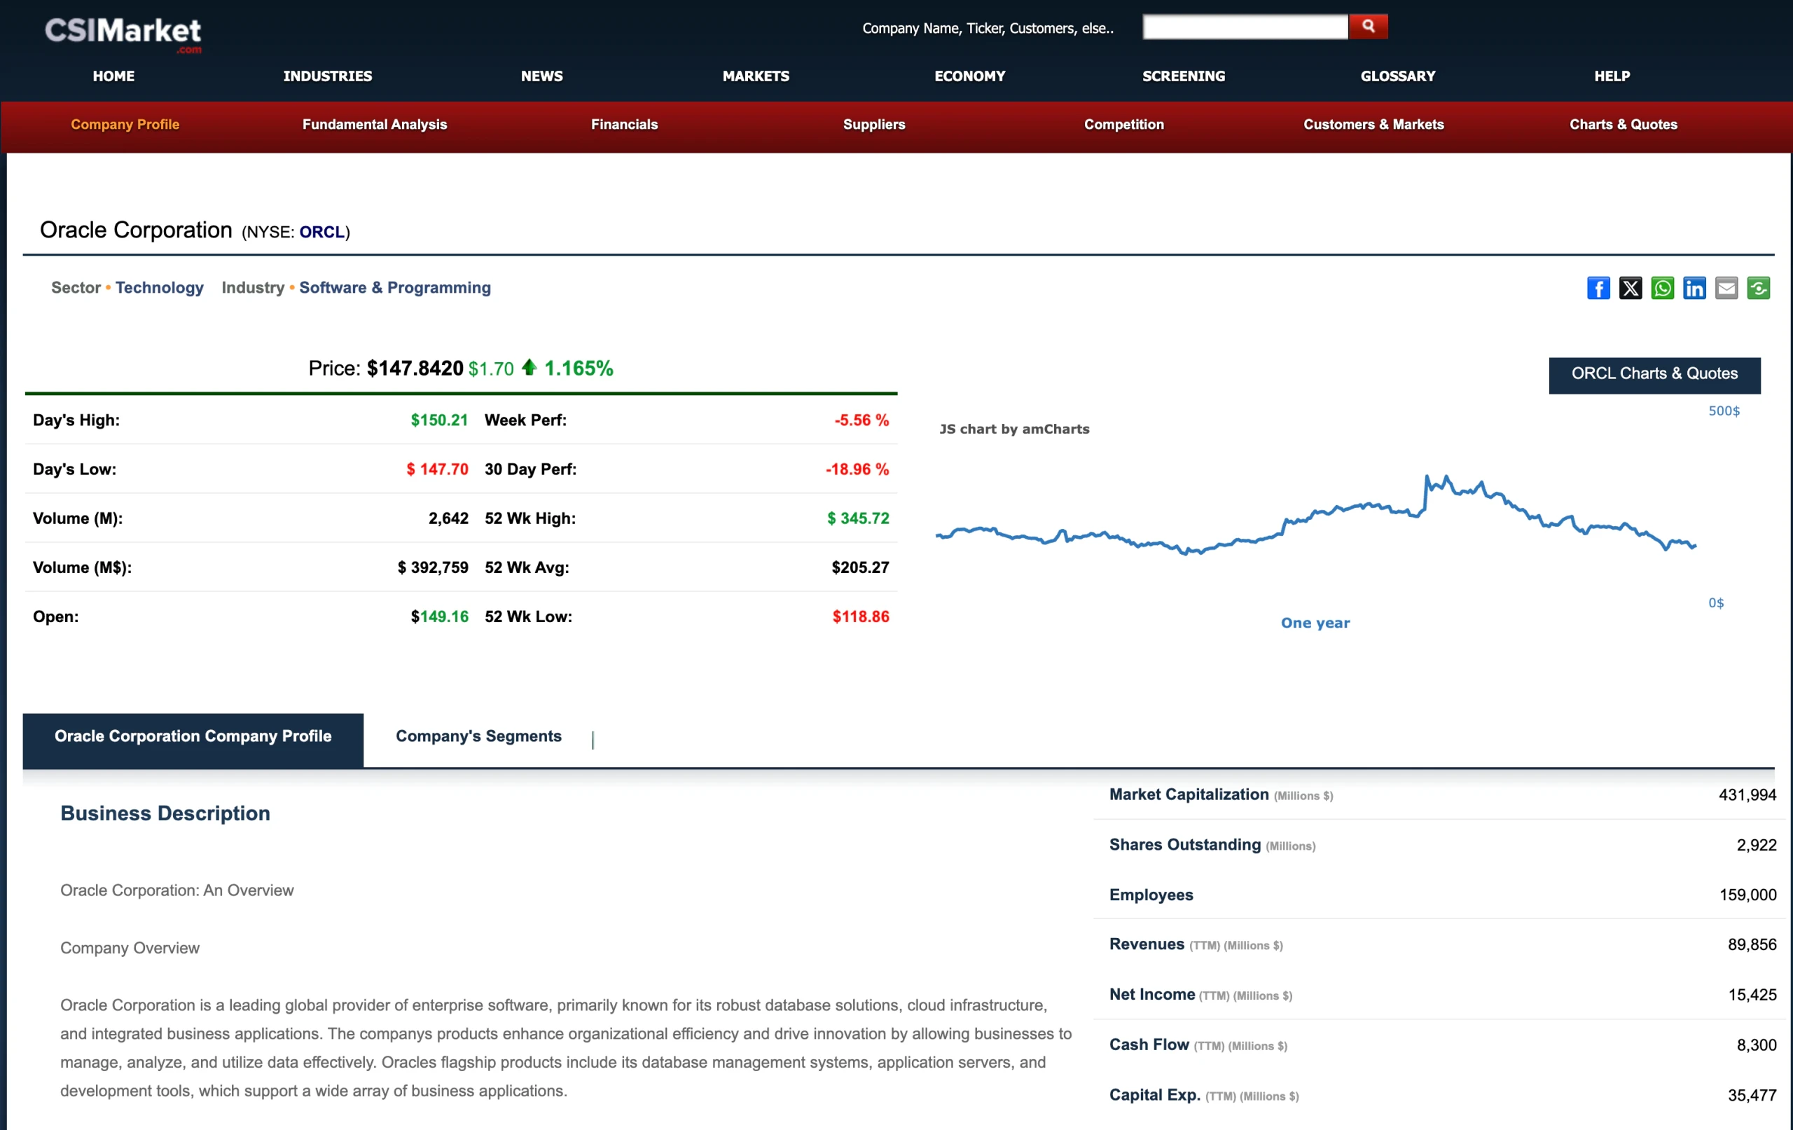Image resolution: width=1793 pixels, height=1130 pixels.
Task: Click the One year chart label
Action: click(1315, 623)
